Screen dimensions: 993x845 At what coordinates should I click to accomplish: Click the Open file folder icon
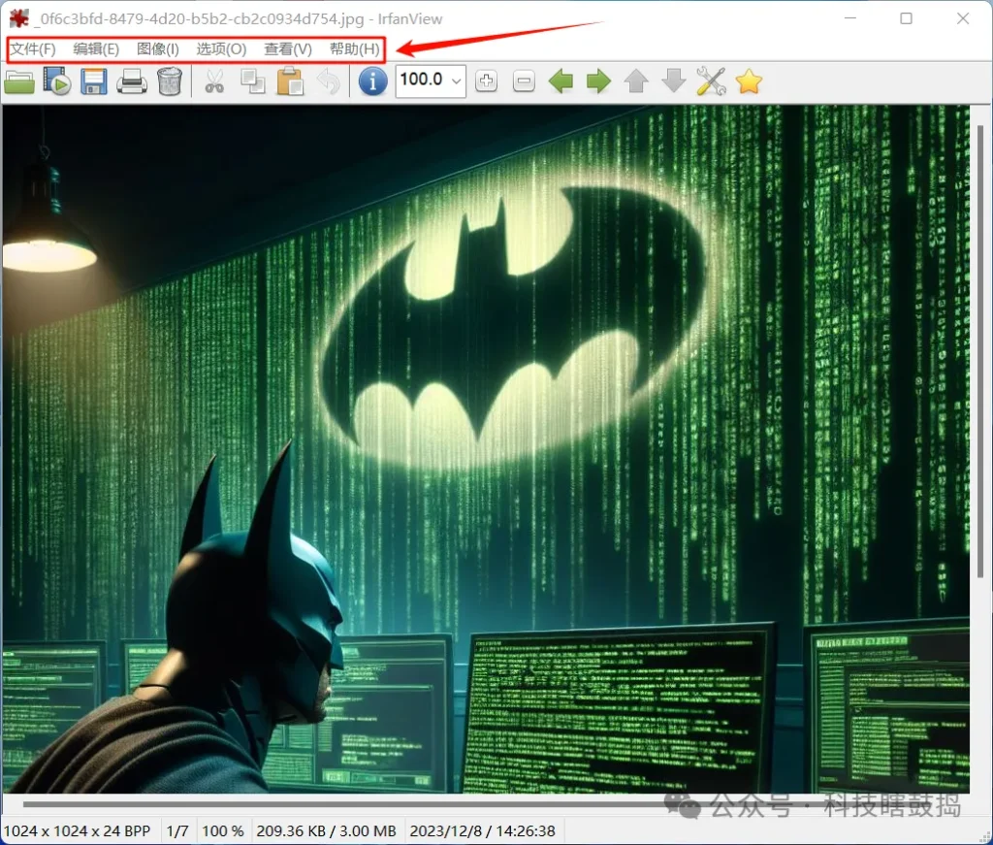[19, 82]
